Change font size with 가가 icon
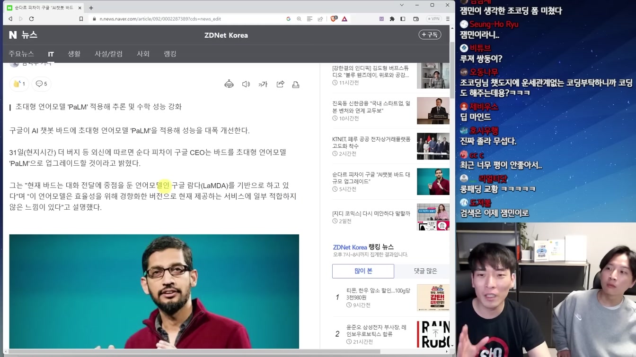The image size is (636, 357). pos(263,84)
